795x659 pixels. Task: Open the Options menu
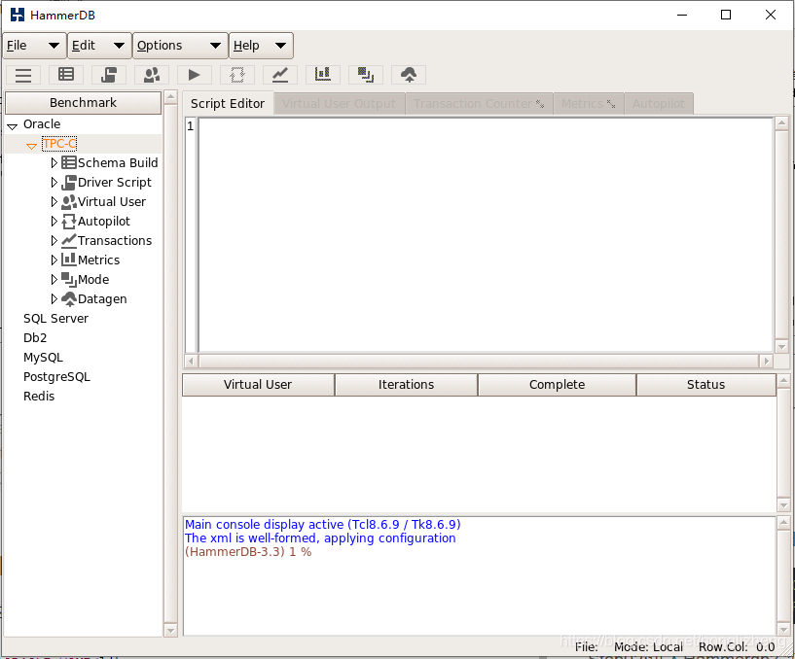[180, 46]
